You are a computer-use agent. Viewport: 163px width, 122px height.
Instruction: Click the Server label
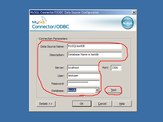[60, 68]
